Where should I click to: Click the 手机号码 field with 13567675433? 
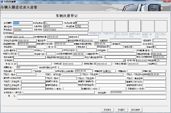click(66, 30)
